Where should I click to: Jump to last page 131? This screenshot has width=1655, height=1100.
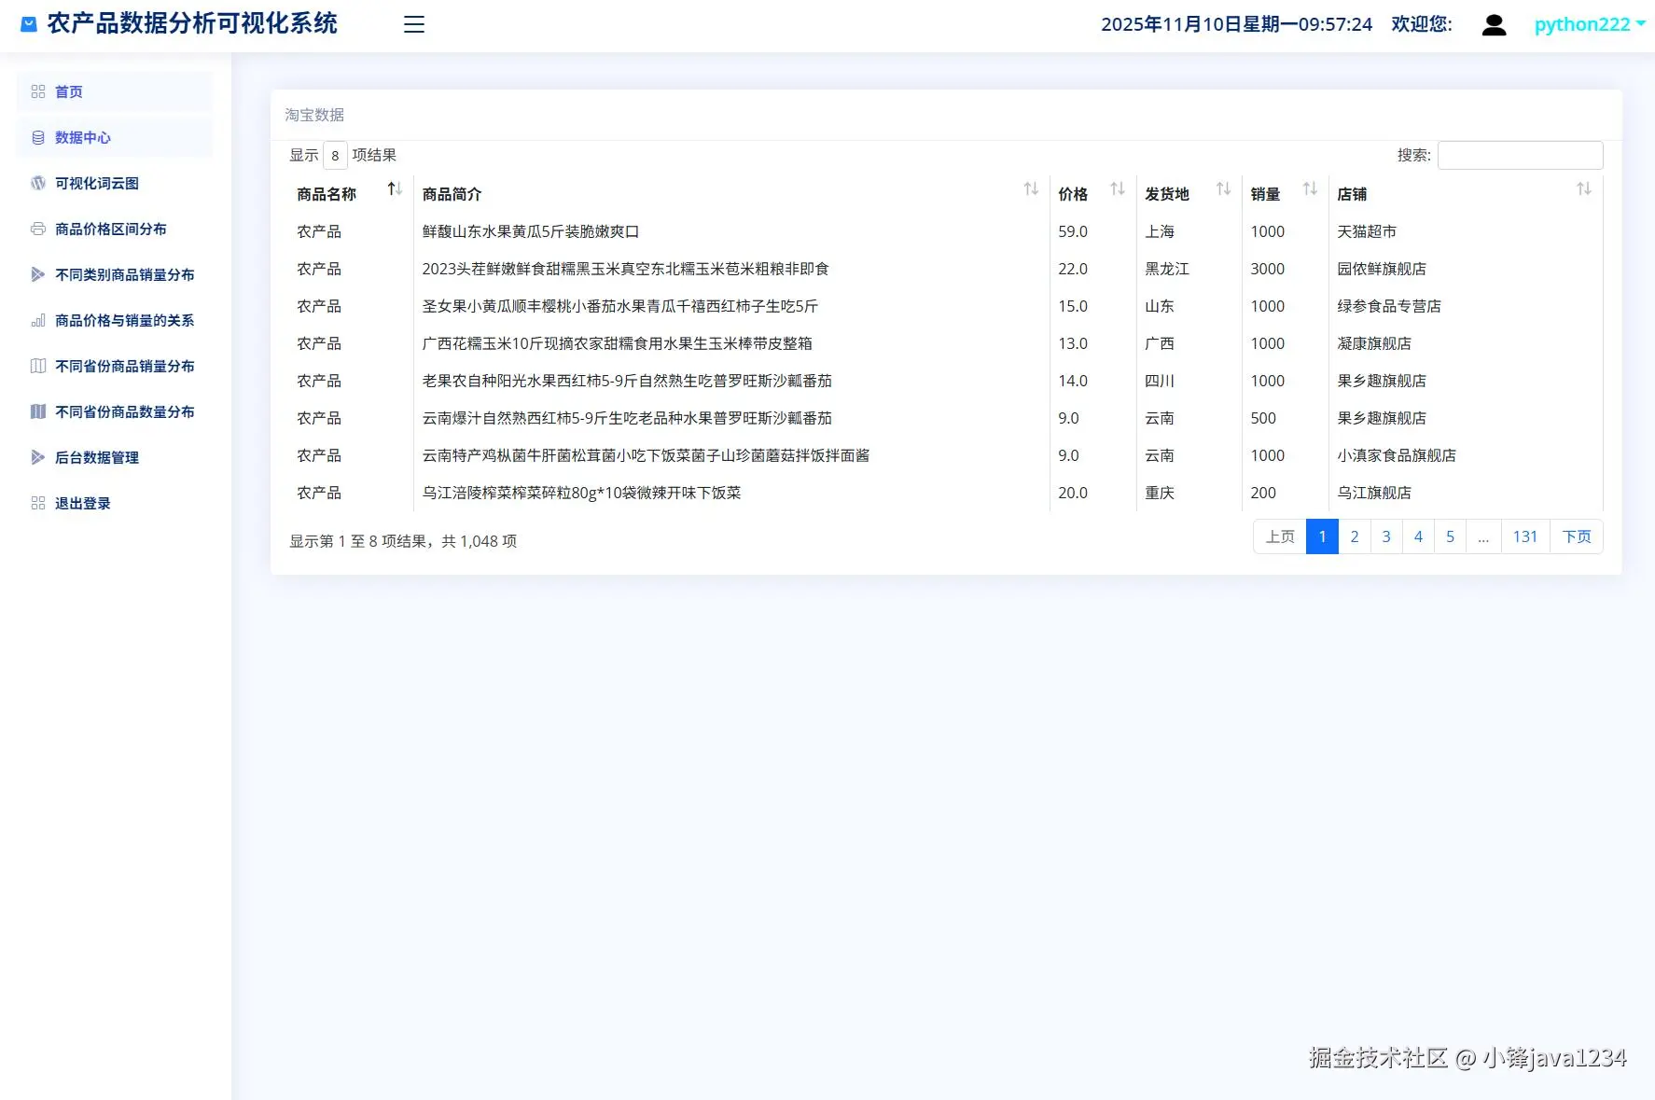tap(1525, 536)
